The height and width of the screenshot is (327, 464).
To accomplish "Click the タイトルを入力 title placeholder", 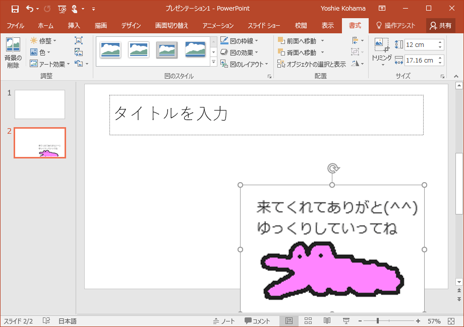I will (266, 115).
